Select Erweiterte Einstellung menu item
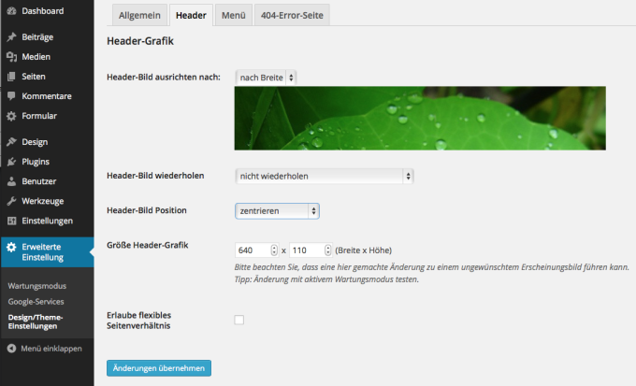 pos(47,252)
